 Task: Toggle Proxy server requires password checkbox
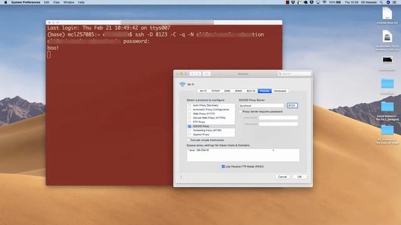pos(241,111)
